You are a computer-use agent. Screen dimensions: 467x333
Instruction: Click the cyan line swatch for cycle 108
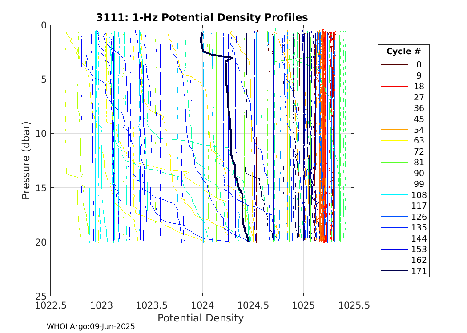(x=395, y=195)
